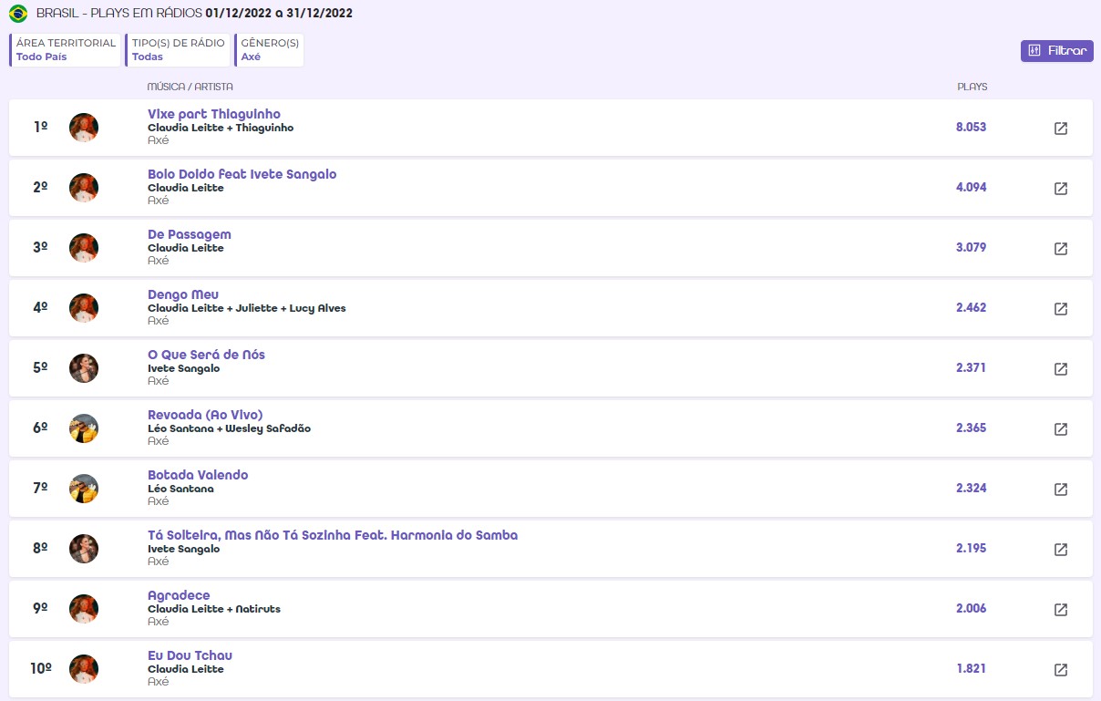Click play count 3.079
Image resolution: width=1101 pixels, height=701 pixels.
[x=971, y=248]
